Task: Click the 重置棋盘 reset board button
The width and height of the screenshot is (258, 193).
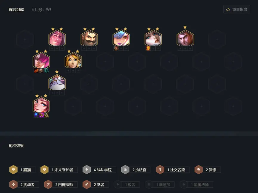Action: pyautogui.click(x=237, y=10)
